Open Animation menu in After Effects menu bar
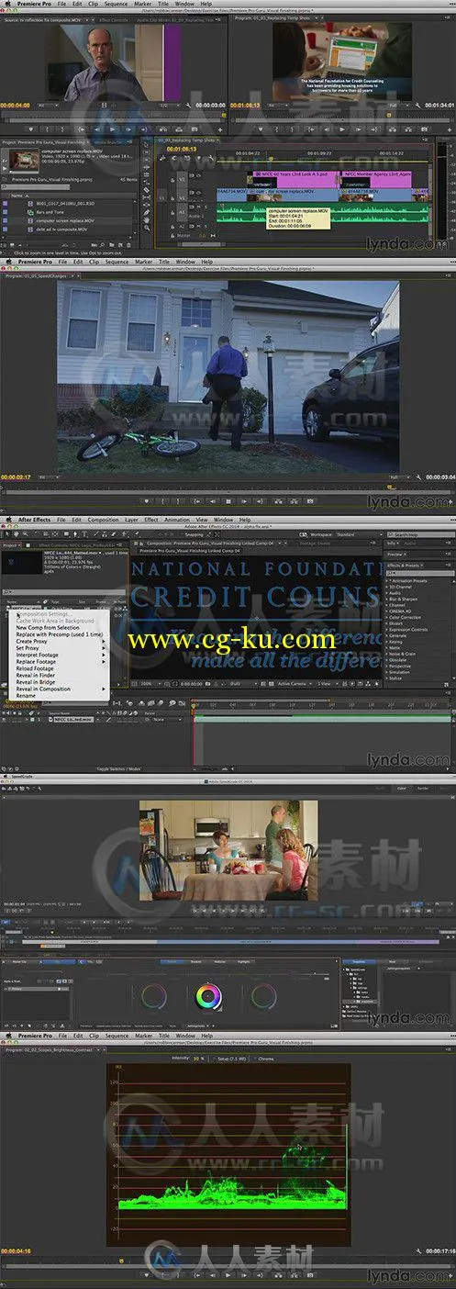 click(x=176, y=520)
